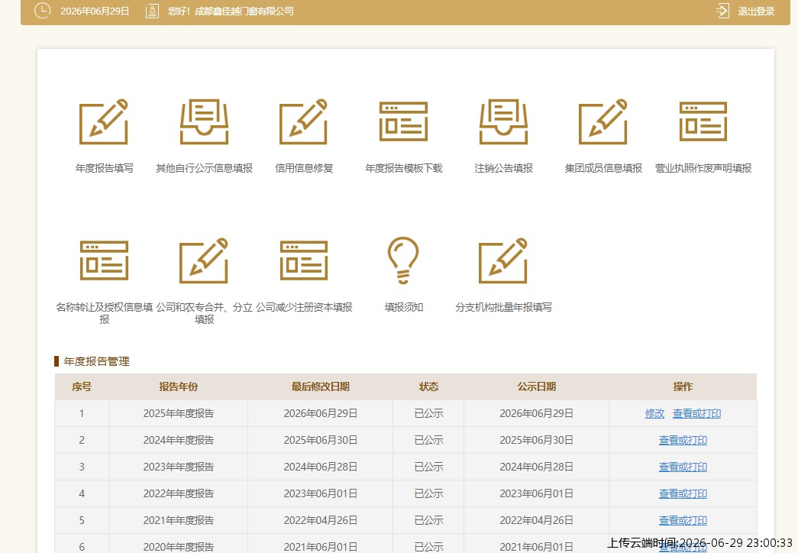Click the company name 成都鑫佳越门窗有限公司
The image size is (798, 553).
click(x=244, y=11)
